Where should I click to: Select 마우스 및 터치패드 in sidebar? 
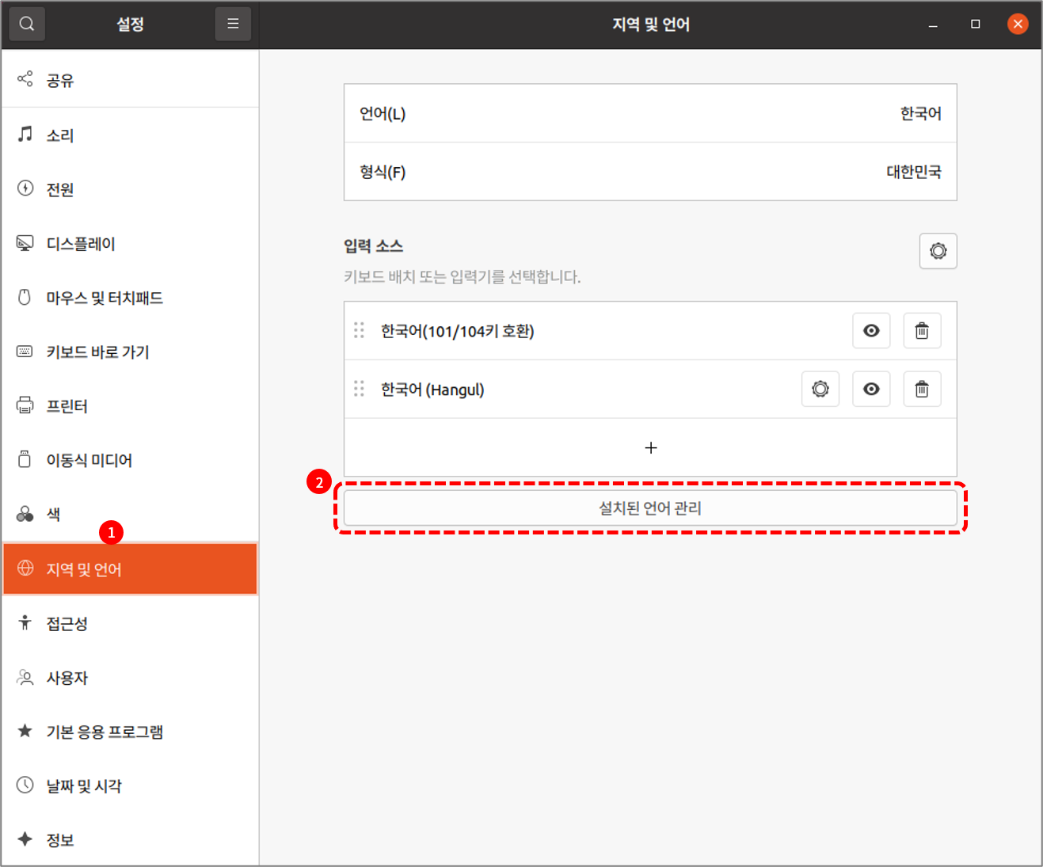pyautogui.click(x=130, y=298)
